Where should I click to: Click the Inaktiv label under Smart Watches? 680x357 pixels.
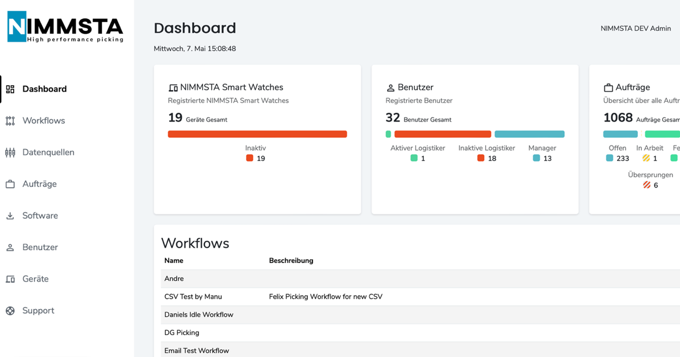pyautogui.click(x=256, y=148)
